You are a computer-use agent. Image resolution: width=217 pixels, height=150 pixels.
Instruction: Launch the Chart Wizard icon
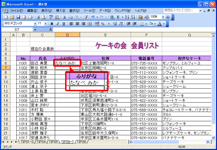140,17
